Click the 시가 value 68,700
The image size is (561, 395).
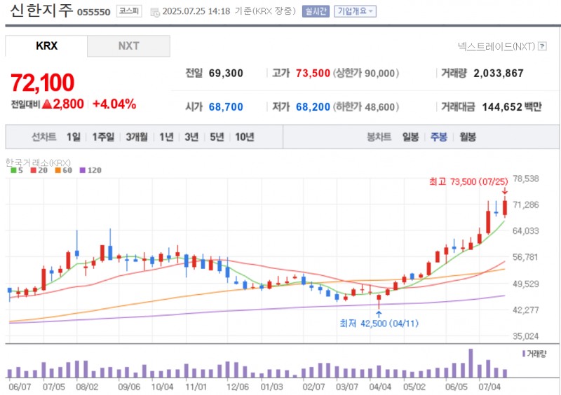pyautogui.click(x=226, y=107)
